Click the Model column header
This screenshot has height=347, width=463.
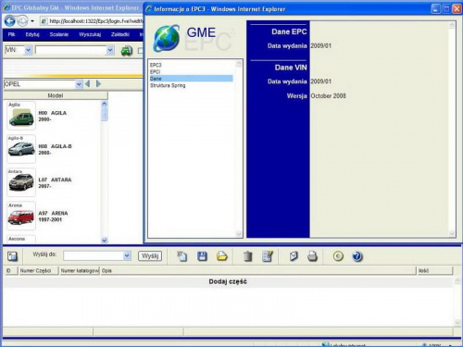[x=56, y=95]
